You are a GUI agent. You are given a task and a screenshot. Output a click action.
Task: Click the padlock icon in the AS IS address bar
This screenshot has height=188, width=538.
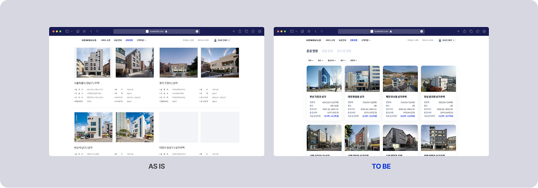point(166,31)
